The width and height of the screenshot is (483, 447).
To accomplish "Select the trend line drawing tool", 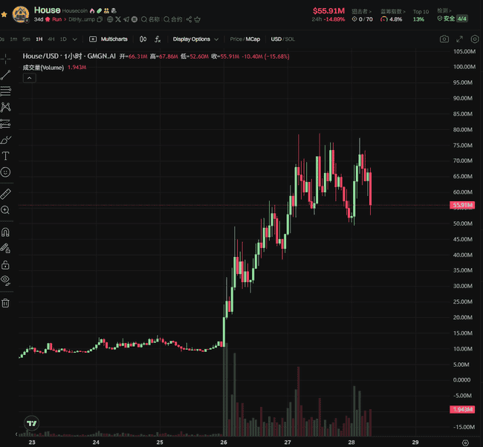I will coord(6,74).
